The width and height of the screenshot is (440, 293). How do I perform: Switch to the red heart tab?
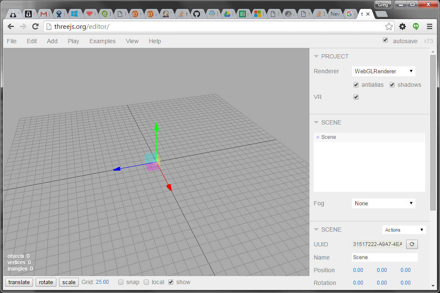89,14
